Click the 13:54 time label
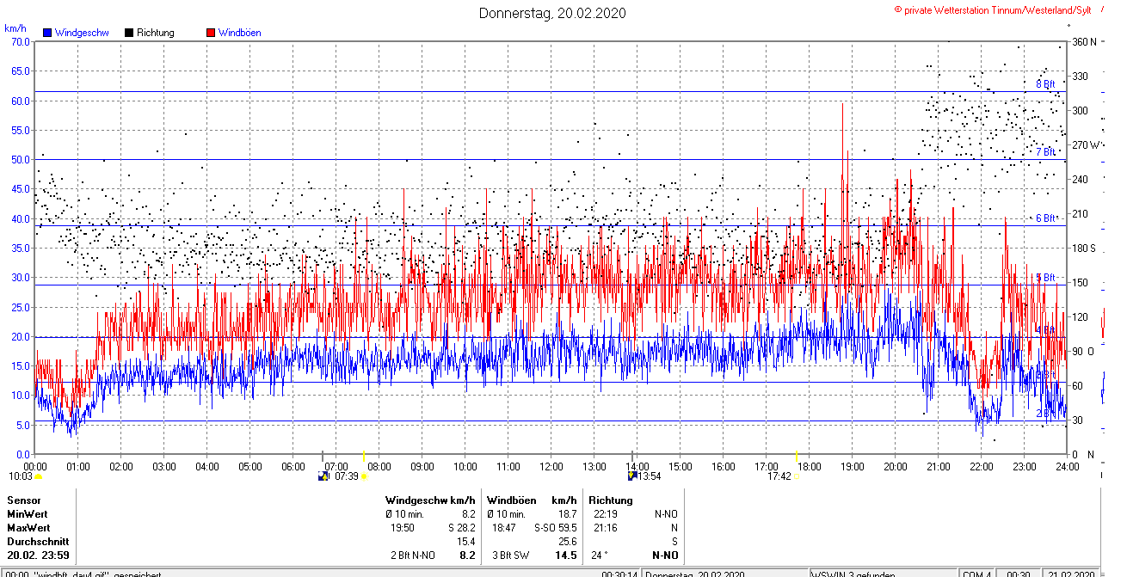1127x577 pixels. pos(650,476)
